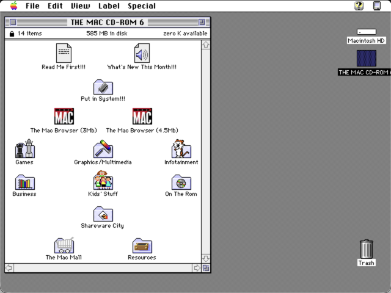Select the Games folder with chess pieces

pyautogui.click(x=25, y=148)
